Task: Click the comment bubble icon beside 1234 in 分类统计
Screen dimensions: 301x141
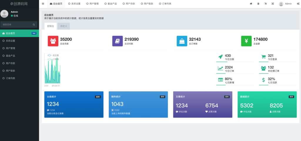Action: (x=48, y=110)
